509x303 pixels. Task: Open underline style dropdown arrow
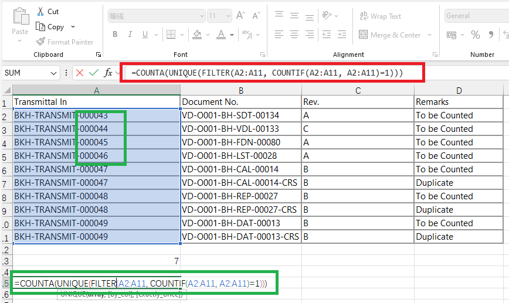click(156, 35)
